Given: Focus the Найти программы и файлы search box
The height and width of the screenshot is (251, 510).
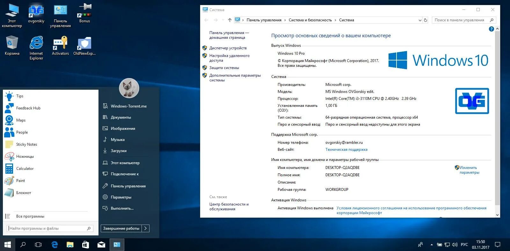Looking at the screenshot, I should tap(50, 228).
